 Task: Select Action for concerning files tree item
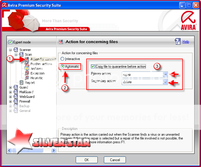(x=43, y=59)
